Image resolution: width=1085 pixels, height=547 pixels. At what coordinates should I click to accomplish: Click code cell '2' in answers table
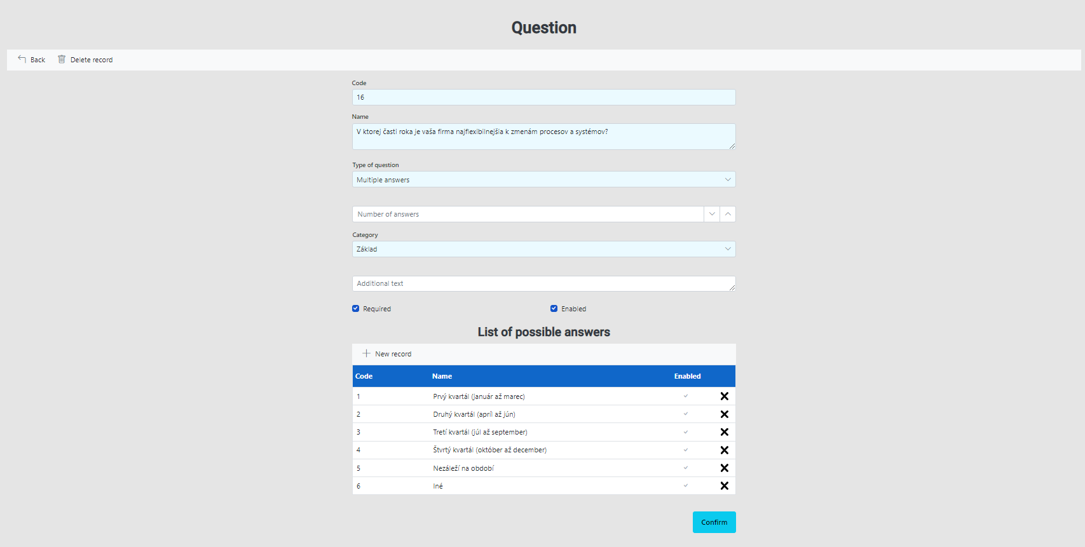tap(358, 414)
